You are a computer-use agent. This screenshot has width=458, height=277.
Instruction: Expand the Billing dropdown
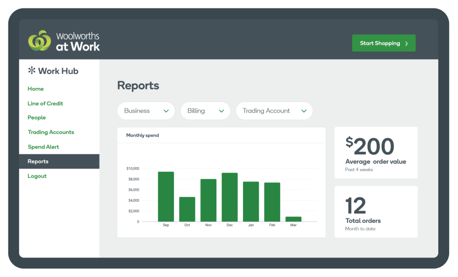pyautogui.click(x=205, y=111)
